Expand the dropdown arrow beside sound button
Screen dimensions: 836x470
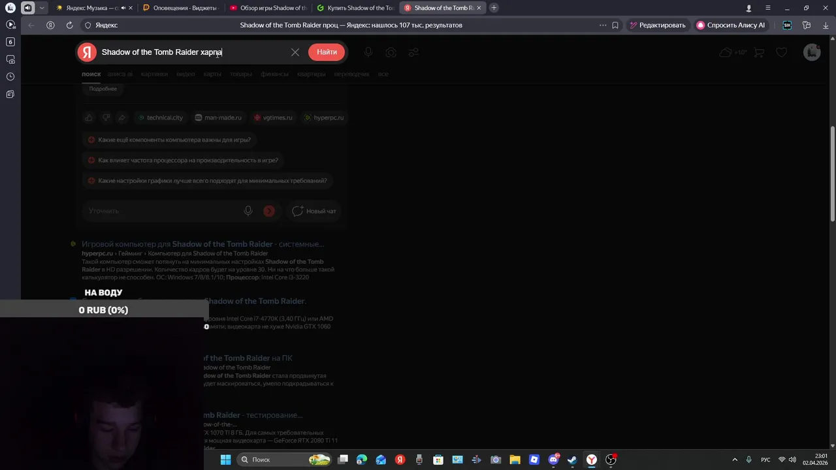(x=42, y=8)
